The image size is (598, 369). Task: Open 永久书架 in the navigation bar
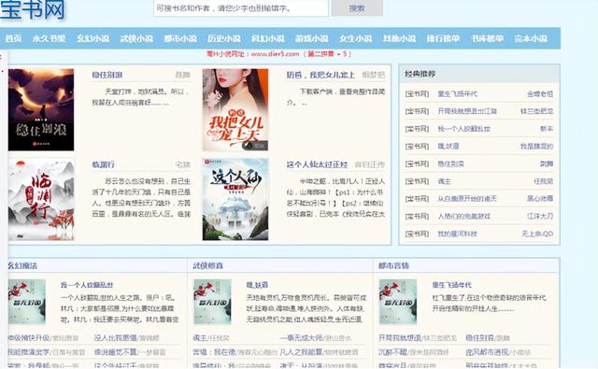(x=49, y=38)
